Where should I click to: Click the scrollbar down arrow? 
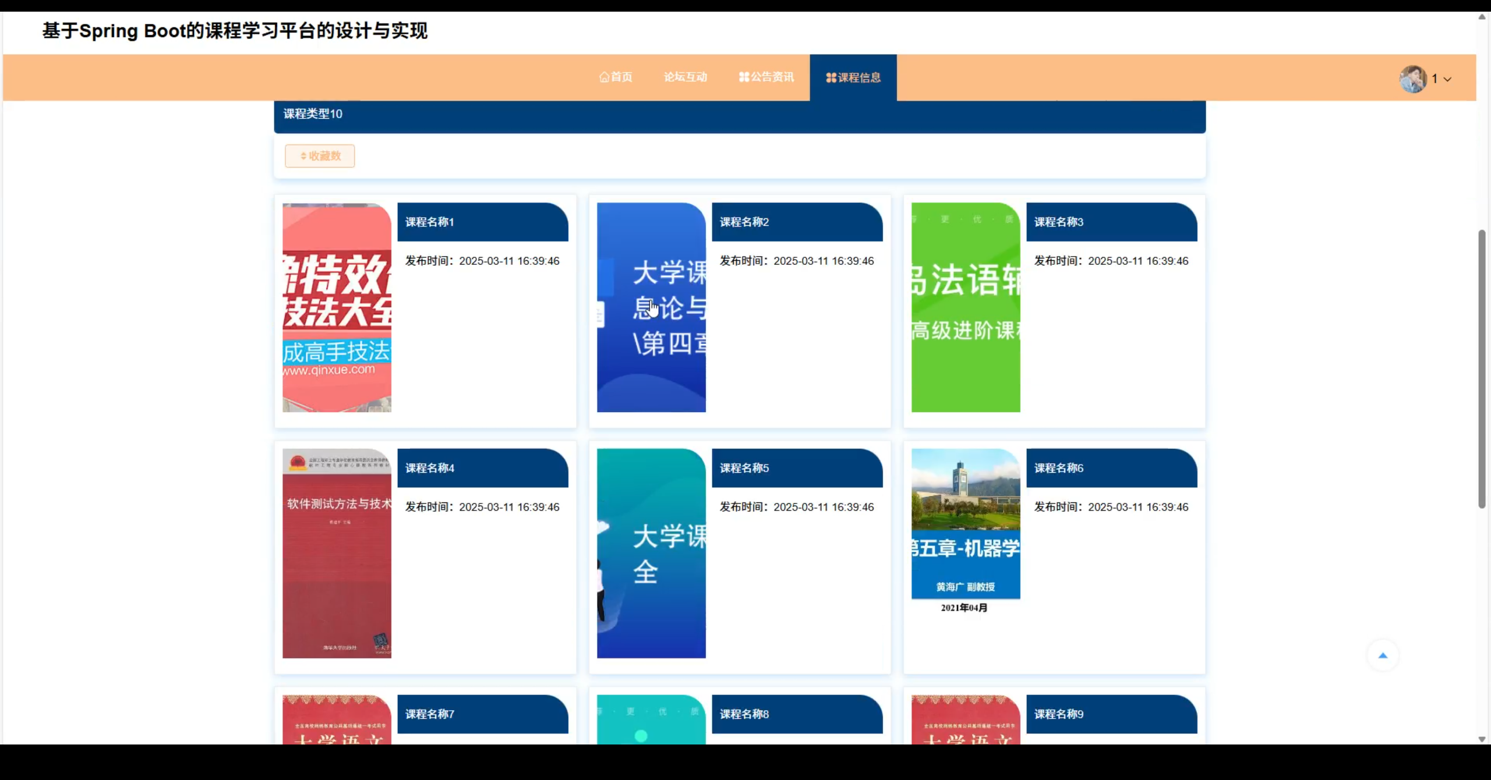pos(1482,739)
